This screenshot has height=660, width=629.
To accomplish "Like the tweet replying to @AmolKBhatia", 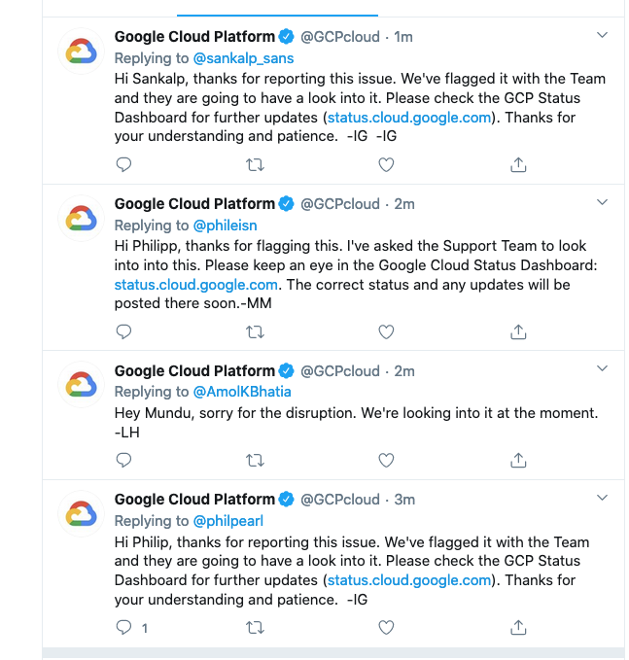I will click(386, 460).
